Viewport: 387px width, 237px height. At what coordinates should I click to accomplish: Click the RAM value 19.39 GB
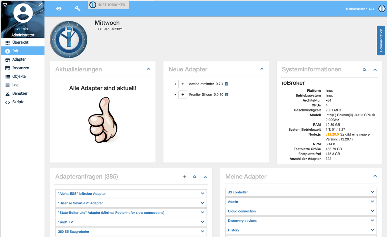333,125
